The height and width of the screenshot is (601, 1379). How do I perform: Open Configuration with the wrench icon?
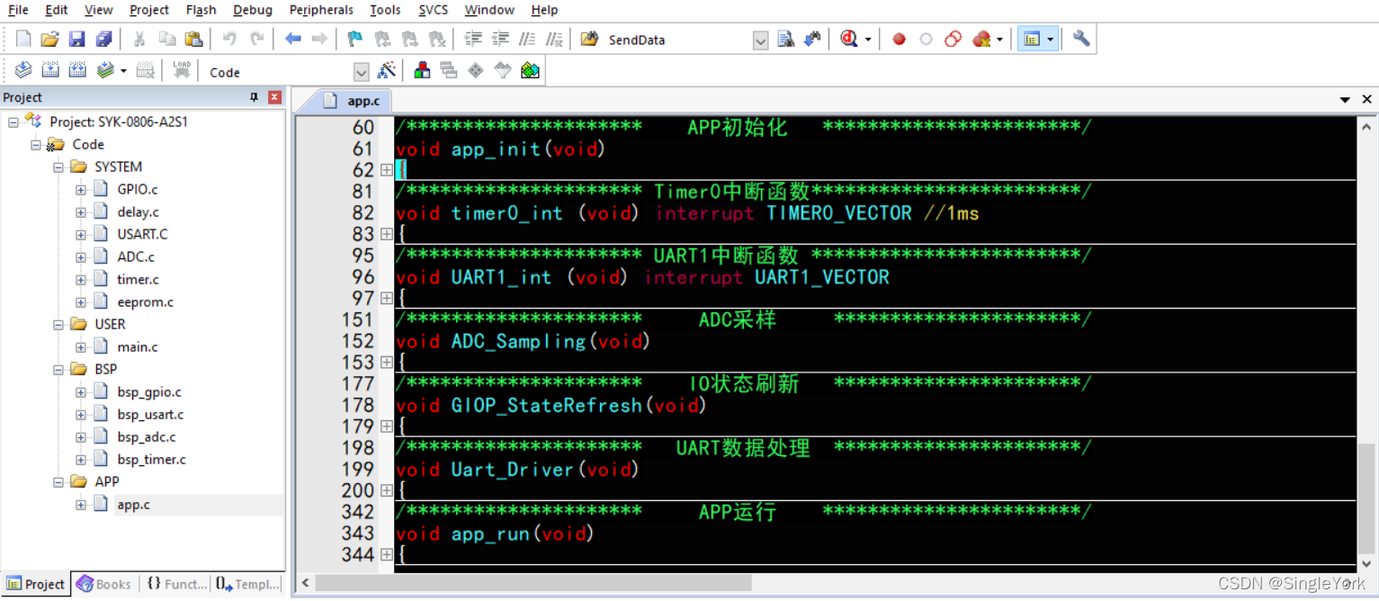(x=1081, y=39)
